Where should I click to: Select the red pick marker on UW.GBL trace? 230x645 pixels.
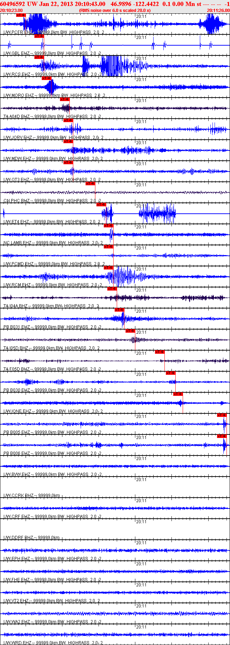coord(39,36)
